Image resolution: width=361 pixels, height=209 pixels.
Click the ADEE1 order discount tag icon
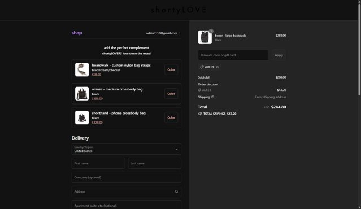pyautogui.click(x=199, y=90)
